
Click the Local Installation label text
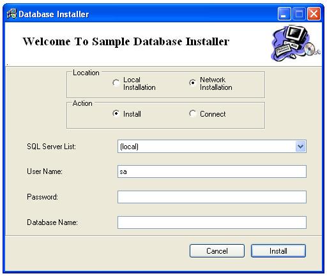click(x=139, y=84)
